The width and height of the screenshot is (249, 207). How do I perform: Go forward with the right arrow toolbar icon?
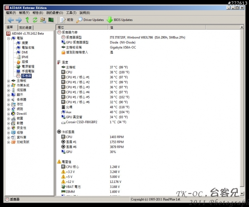19,20
